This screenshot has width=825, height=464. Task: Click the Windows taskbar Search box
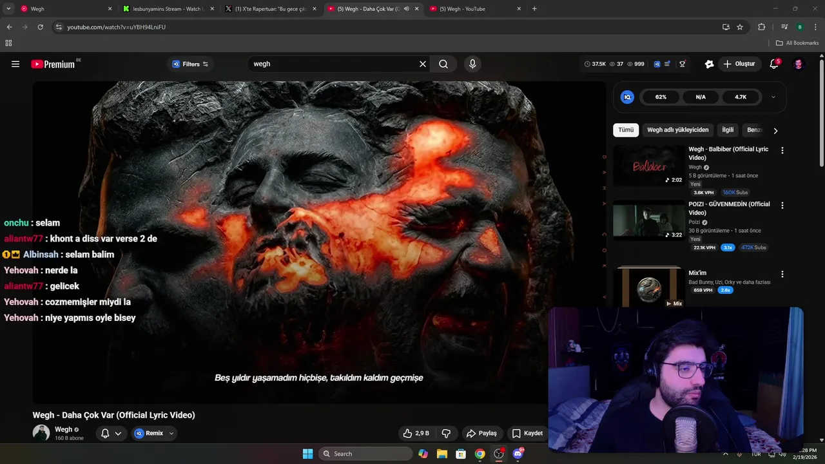click(x=365, y=454)
